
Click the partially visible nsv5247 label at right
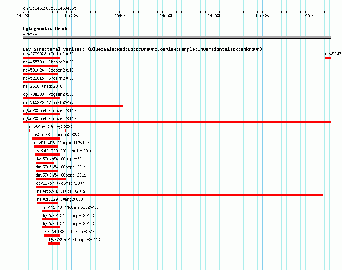[333, 54]
